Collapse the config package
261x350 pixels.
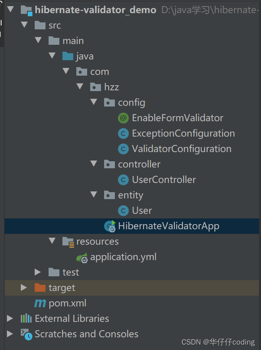pyautogui.click(x=94, y=102)
